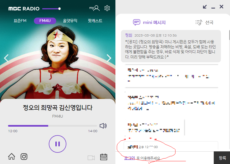Open the mini 메시지 tab
Viewport: 230px width, 164px height.
(x=149, y=22)
